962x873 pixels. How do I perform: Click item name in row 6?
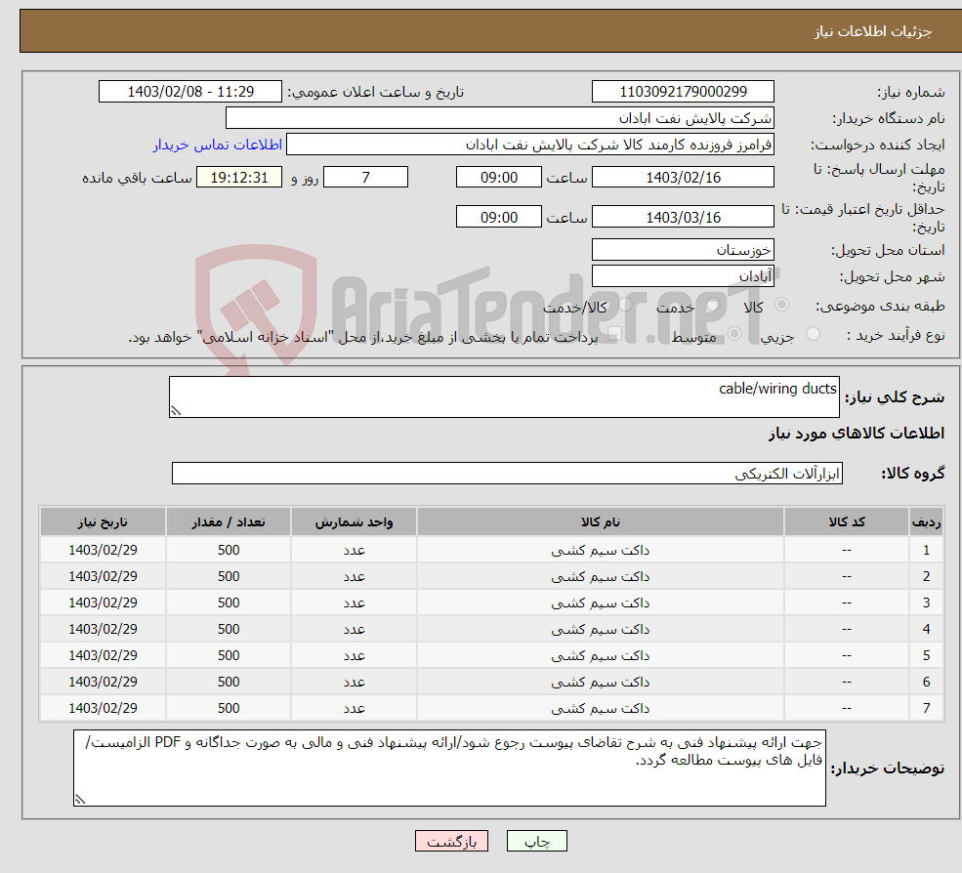coord(600,683)
